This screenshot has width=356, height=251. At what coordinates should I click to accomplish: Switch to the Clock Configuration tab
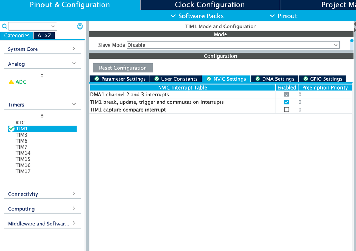pos(210,5)
